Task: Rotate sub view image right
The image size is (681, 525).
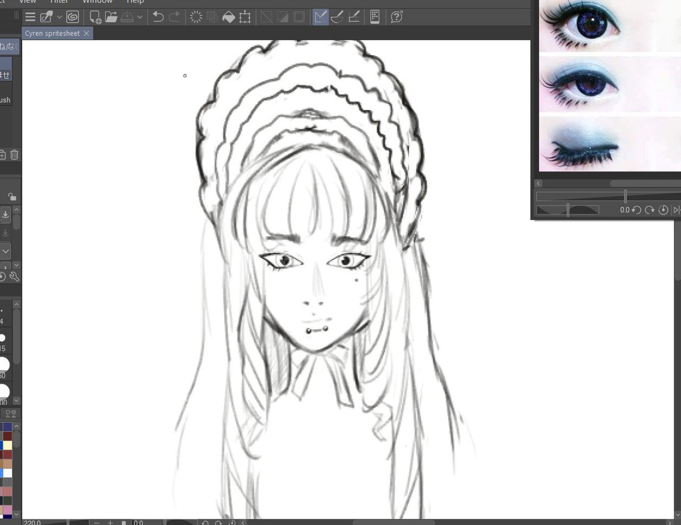Action: coord(650,210)
